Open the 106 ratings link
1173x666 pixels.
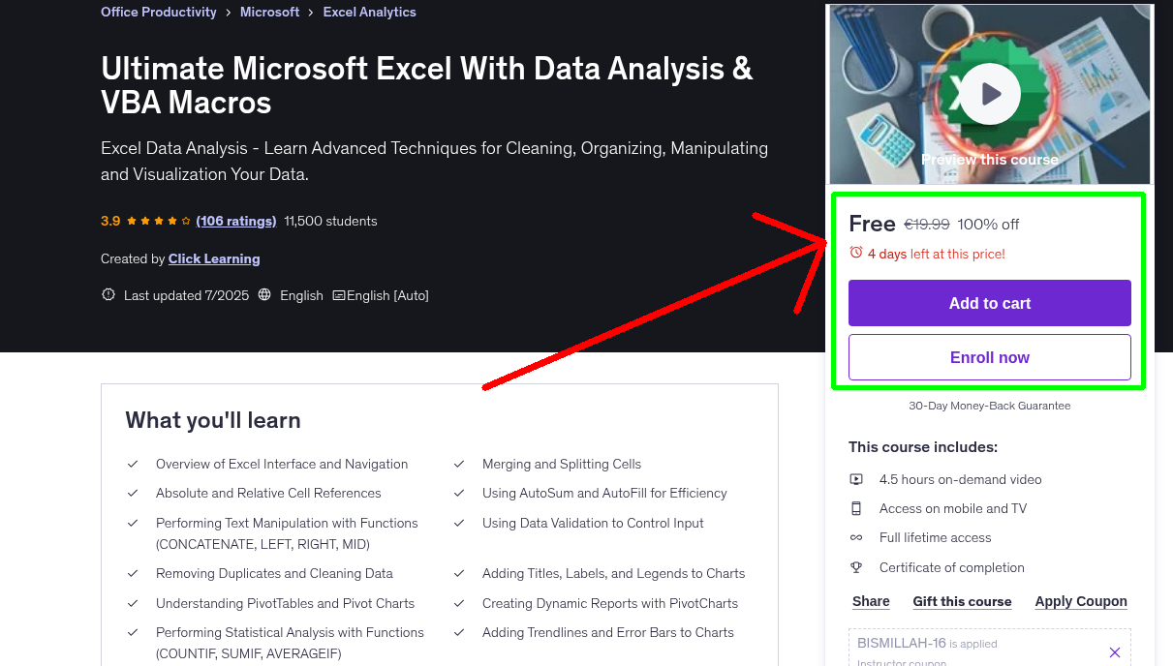coord(236,221)
